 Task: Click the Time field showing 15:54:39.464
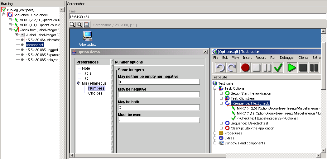tap(196, 17)
